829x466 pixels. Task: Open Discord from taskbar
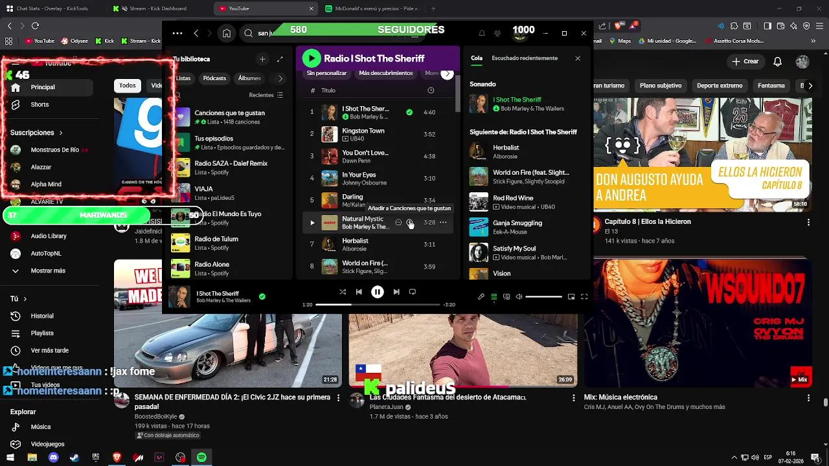coord(53,458)
